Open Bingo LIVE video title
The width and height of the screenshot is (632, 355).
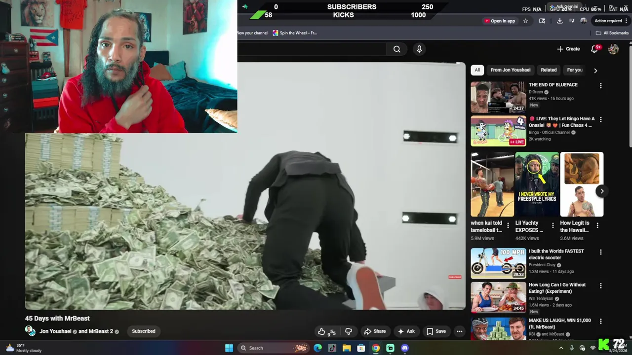562,122
